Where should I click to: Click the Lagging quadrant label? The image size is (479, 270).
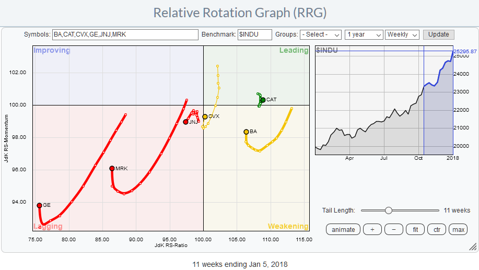click(x=48, y=226)
